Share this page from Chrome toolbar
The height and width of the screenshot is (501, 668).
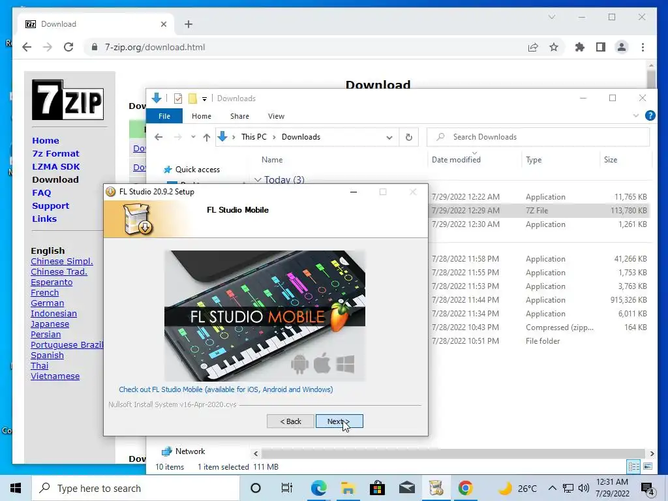[x=532, y=47]
